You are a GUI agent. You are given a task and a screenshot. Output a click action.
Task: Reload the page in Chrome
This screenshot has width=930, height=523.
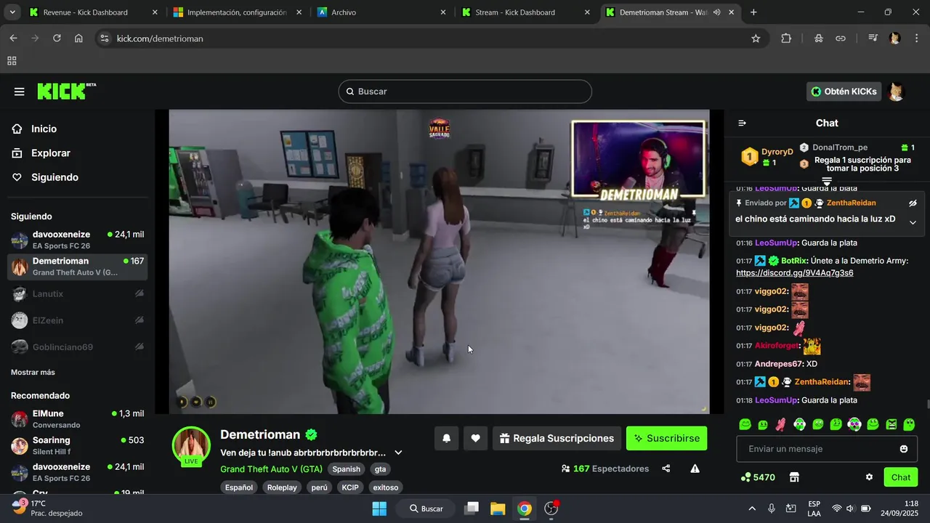tap(57, 38)
